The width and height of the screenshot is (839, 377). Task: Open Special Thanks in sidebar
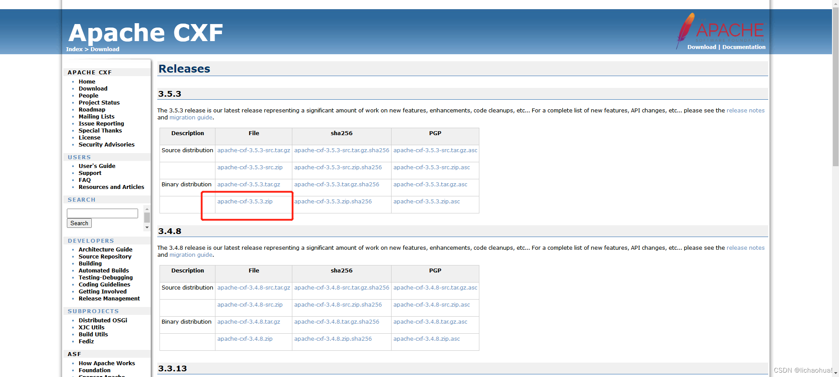click(x=100, y=131)
